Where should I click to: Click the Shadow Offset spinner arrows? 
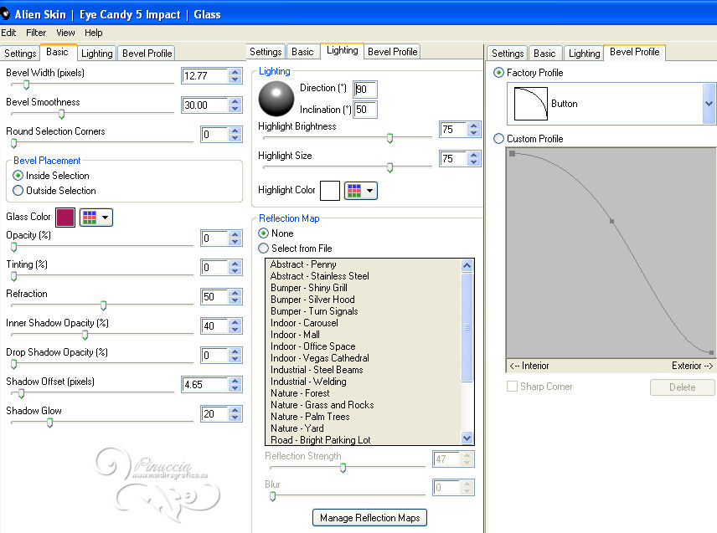235,385
